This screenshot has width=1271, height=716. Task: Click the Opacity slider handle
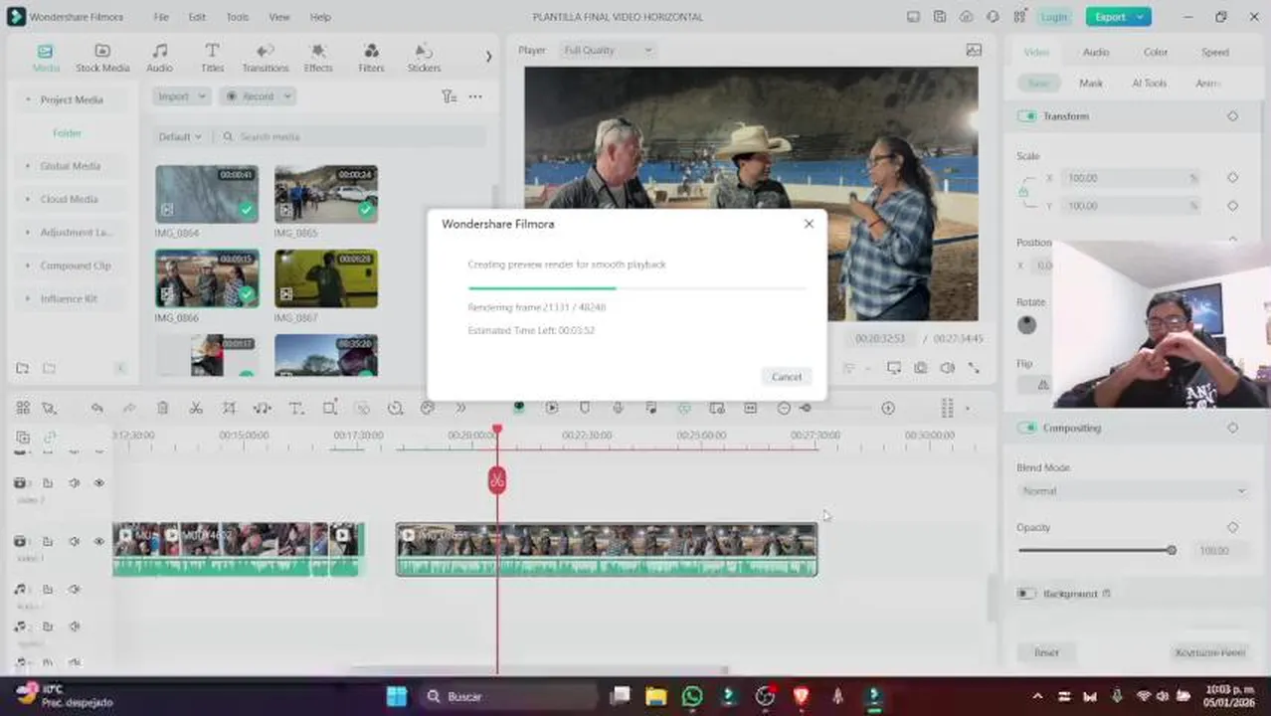point(1172,550)
